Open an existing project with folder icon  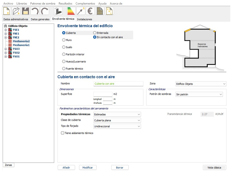[x=16, y=11]
